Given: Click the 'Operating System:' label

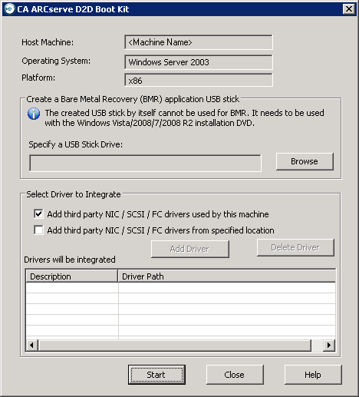Looking at the screenshot, I should 56,61.
